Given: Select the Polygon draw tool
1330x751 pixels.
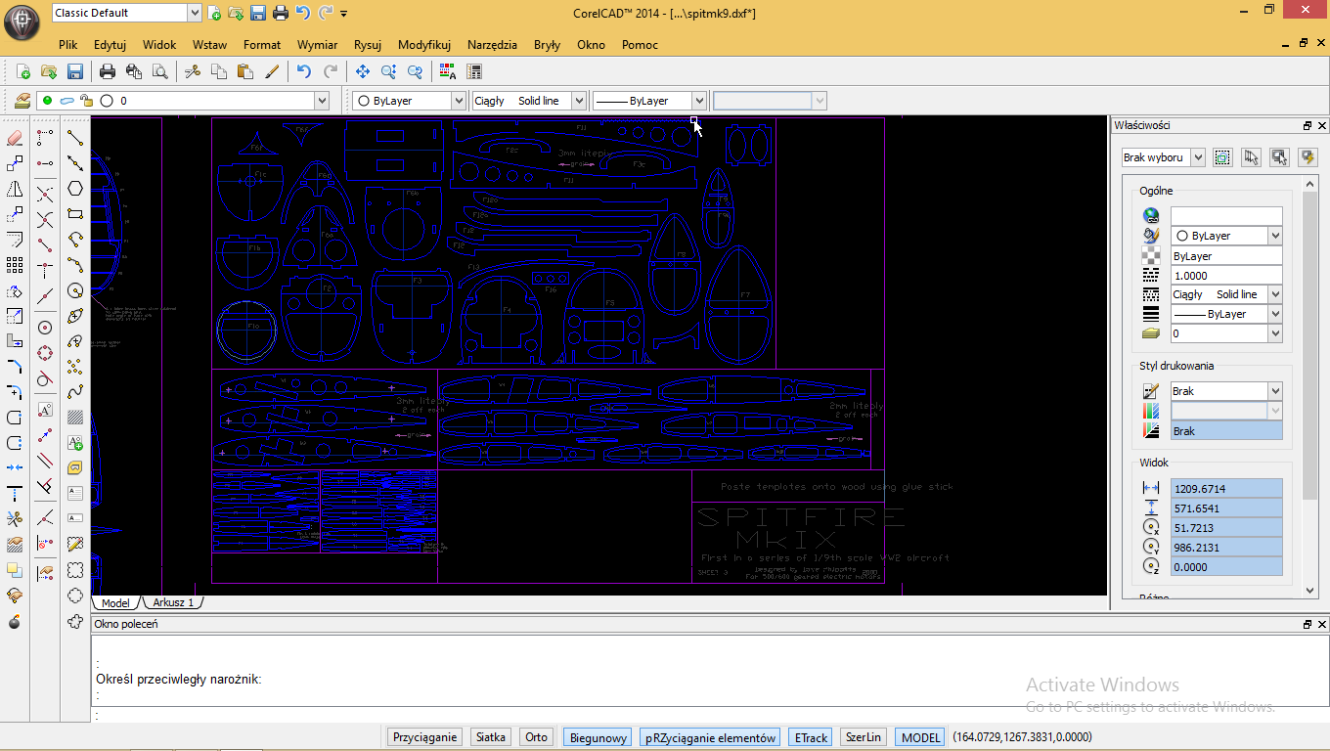Looking at the screenshot, I should click(75, 189).
